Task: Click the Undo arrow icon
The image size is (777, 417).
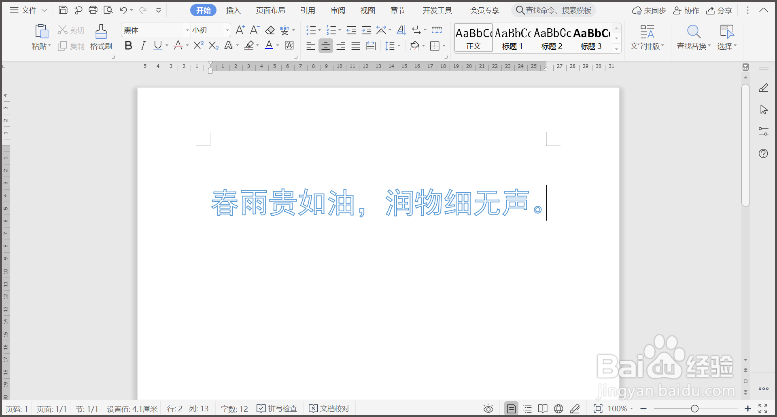Action: [x=123, y=10]
